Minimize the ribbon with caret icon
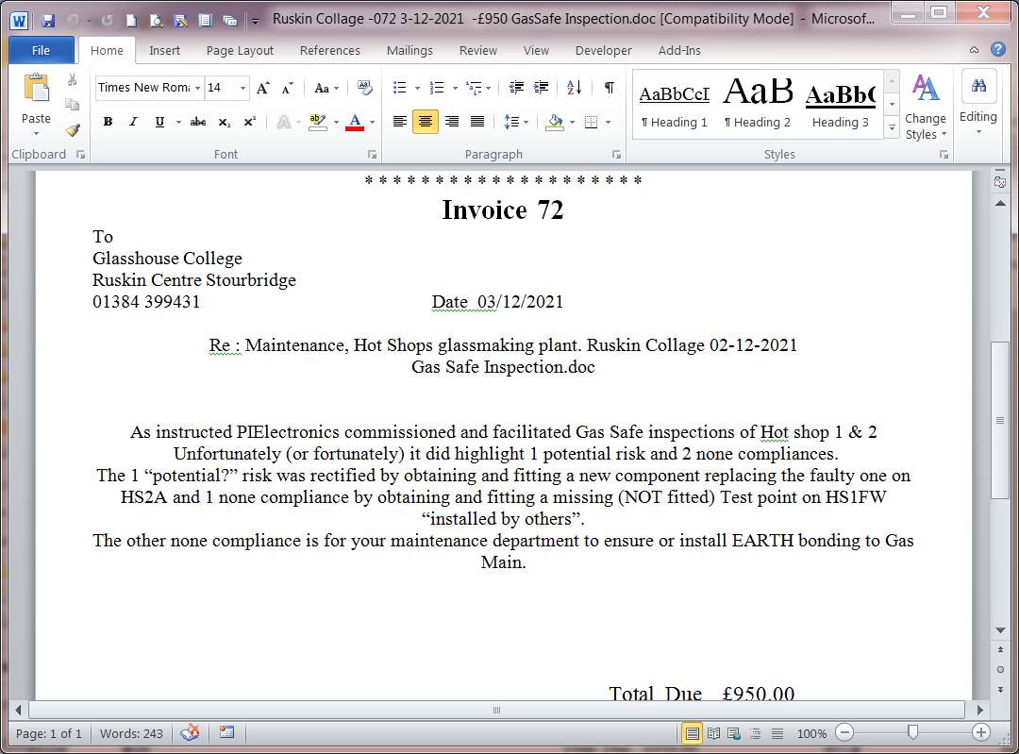 pos(974,49)
